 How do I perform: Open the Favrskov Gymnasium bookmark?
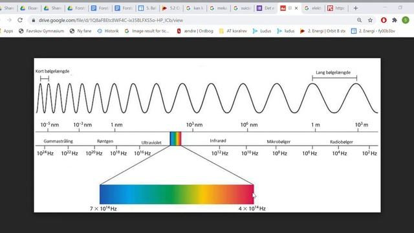41,31
